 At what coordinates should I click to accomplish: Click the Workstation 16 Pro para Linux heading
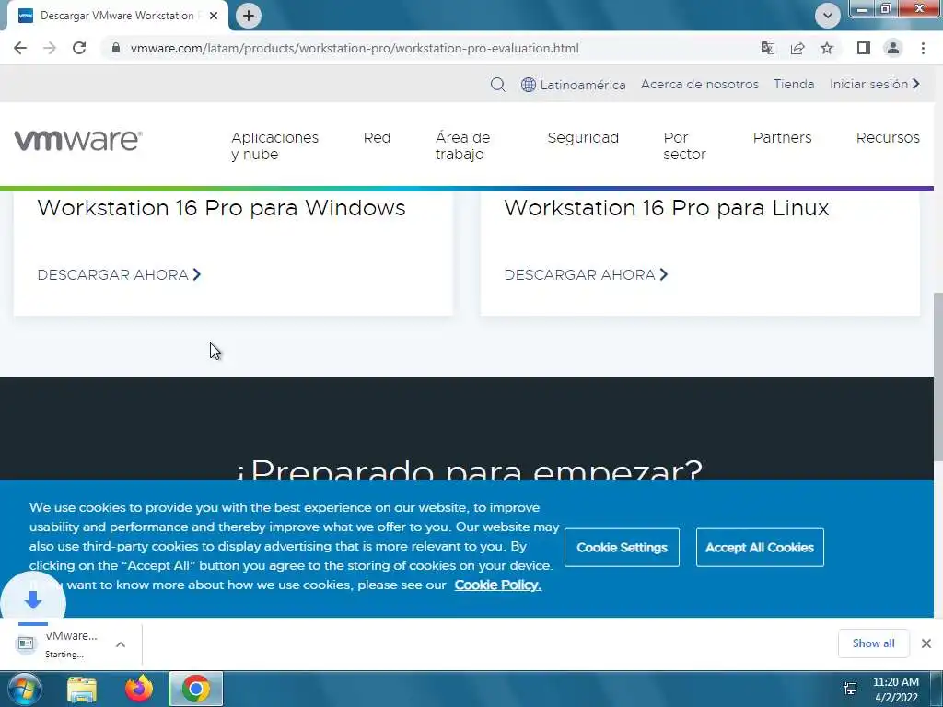point(667,208)
